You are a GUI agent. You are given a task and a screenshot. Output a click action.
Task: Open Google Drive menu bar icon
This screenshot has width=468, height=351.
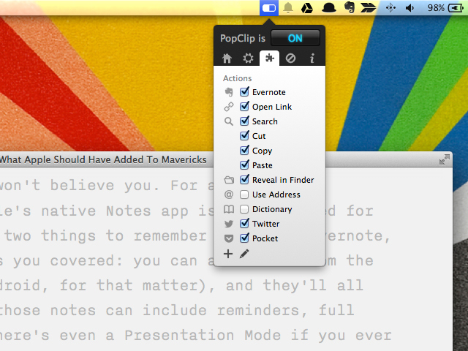pos(307,8)
